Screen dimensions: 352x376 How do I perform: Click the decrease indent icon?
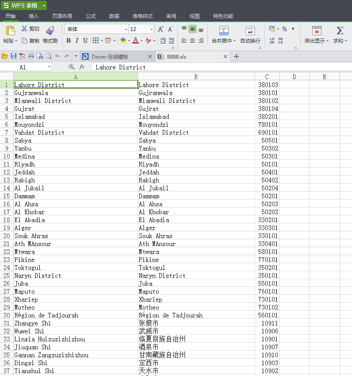coord(163,41)
